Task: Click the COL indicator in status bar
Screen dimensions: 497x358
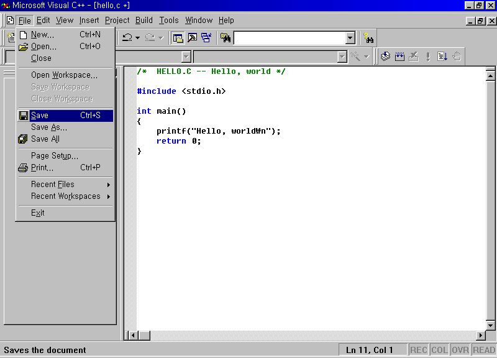Action: [x=439, y=350]
